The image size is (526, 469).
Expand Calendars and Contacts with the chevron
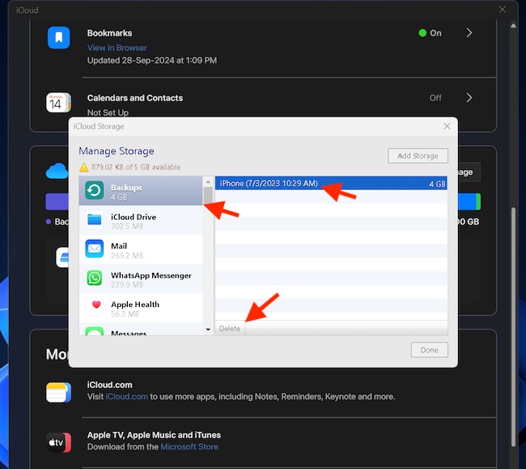(469, 98)
